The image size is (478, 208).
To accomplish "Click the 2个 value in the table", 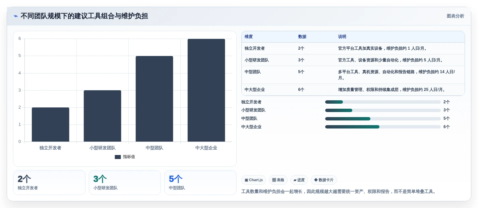I will point(301,48).
